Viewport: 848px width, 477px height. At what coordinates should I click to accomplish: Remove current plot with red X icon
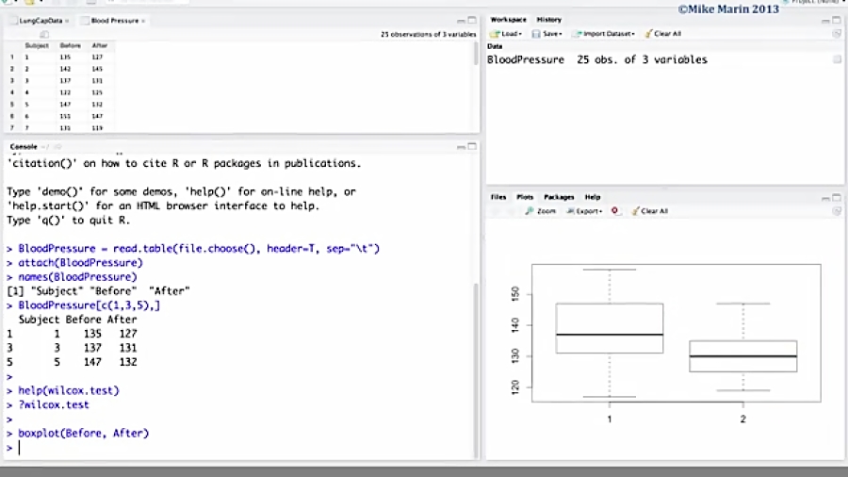(615, 211)
